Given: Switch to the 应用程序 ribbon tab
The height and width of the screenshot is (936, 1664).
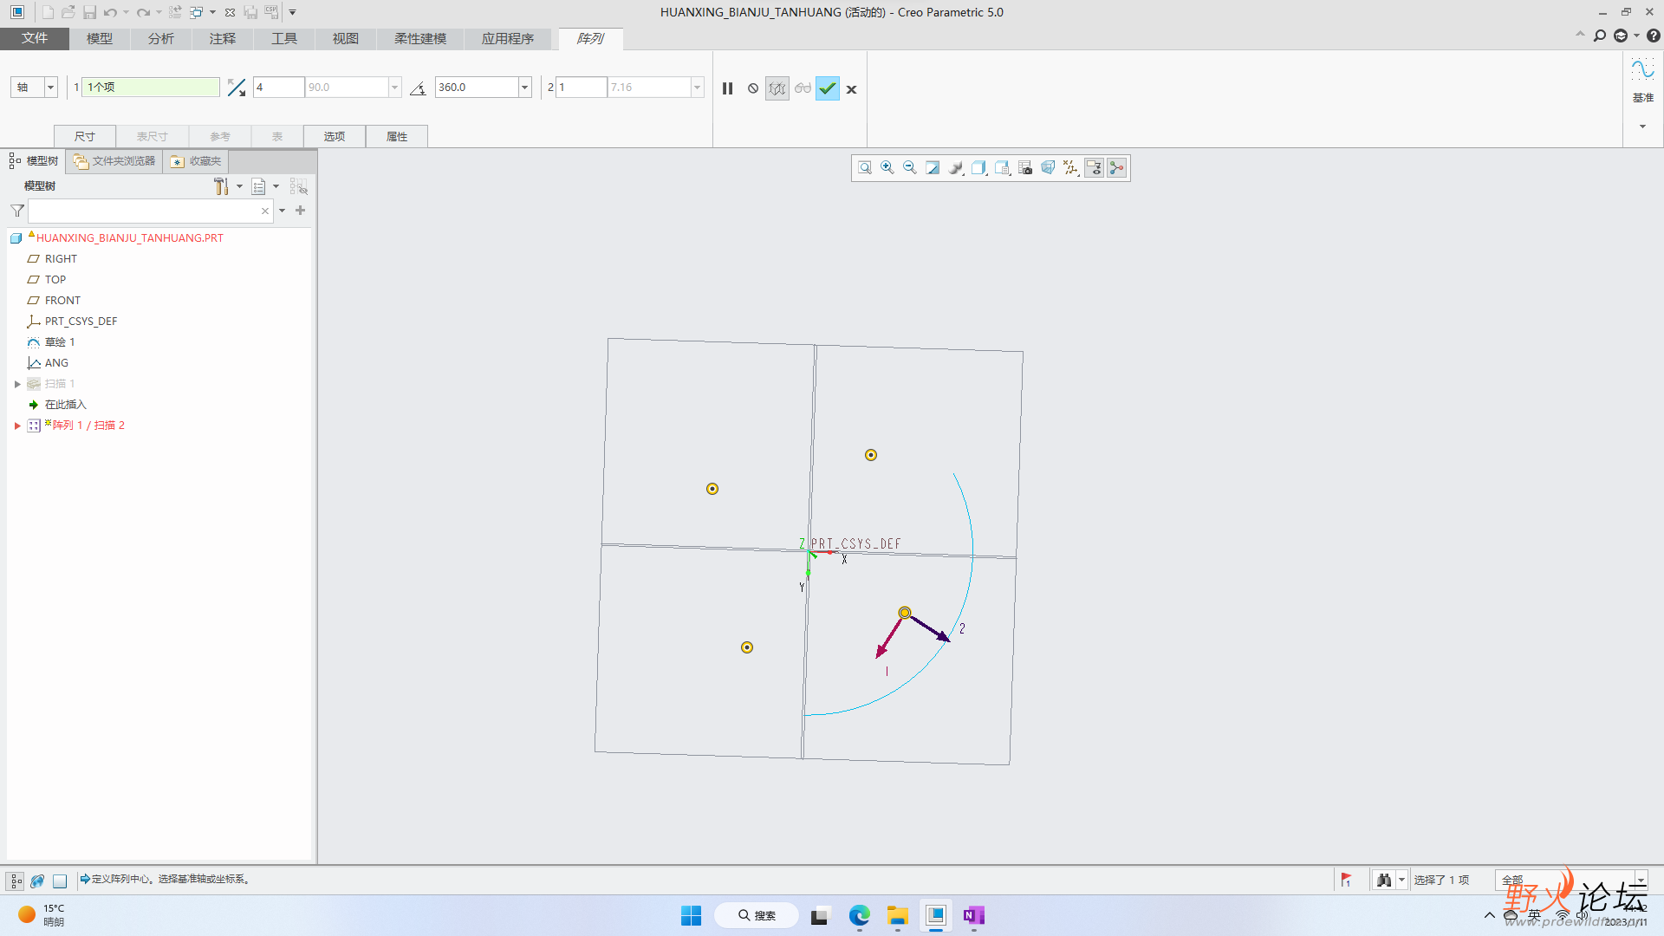Looking at the screenshot, I should pyautogui.click(x=508, y=39).
